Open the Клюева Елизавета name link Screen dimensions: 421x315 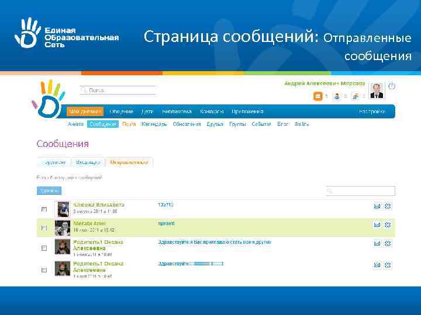99,205
